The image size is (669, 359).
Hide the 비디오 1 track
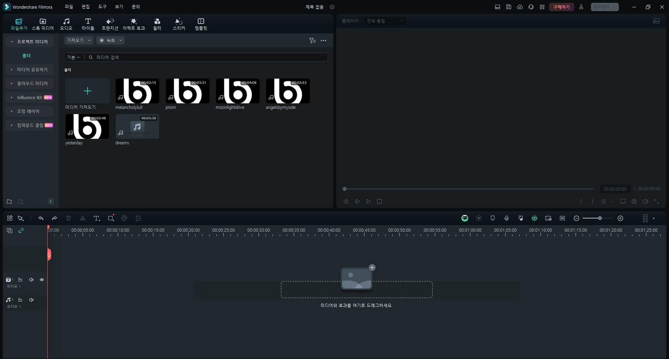click(x=42, y=280)
